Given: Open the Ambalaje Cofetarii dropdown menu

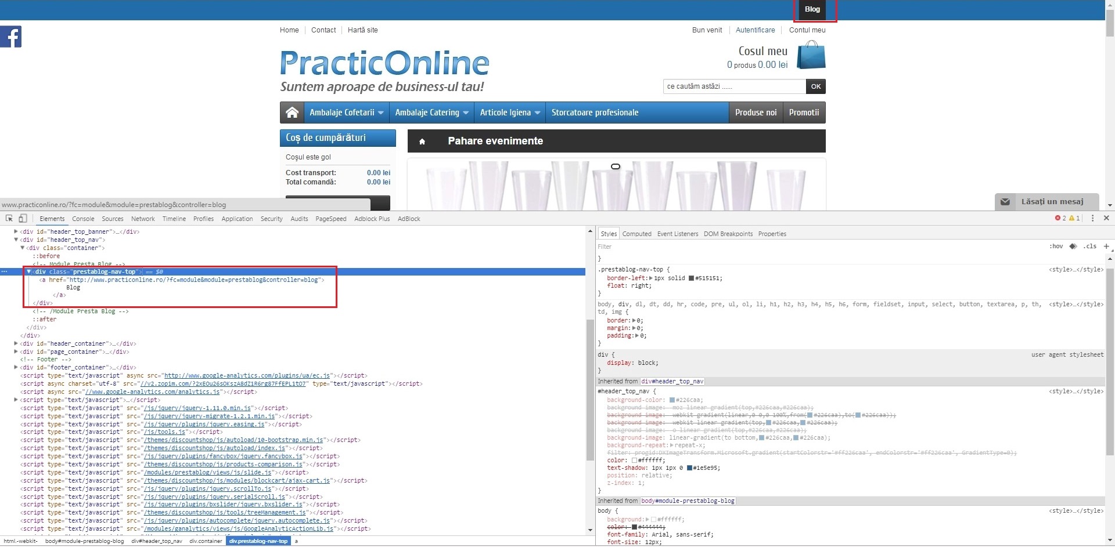Looking at the screenshot, I should click(347, 113).
